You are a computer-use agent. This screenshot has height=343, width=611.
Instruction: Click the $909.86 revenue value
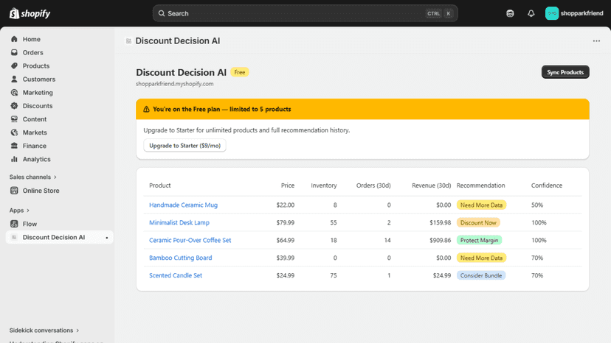(441, 240)
